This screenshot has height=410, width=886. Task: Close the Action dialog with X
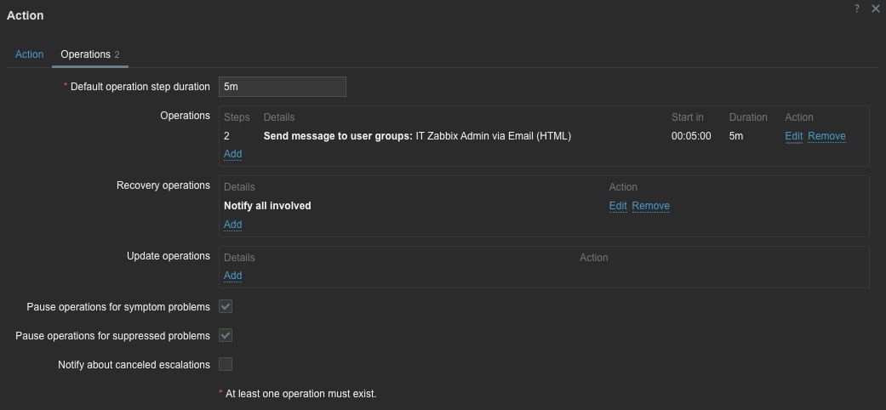pos(876,9)
